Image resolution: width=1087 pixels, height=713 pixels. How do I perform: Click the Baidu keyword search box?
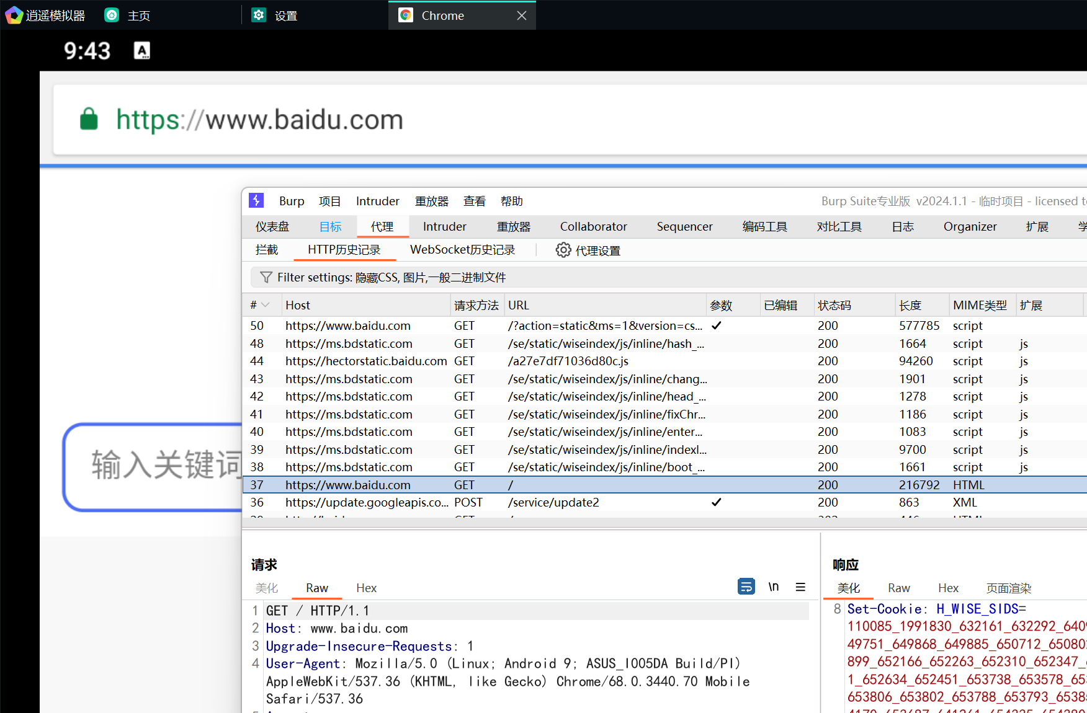pyautogui.click(x=155, y=466)
